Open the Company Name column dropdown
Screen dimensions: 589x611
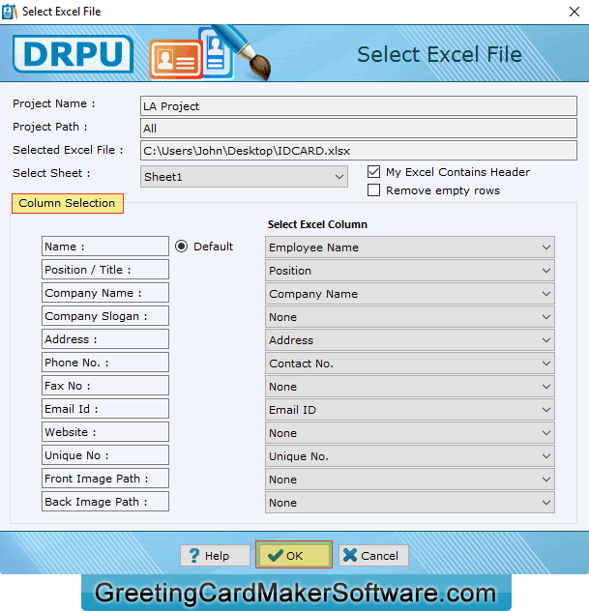pyautogui.click(x=410, y=294)
